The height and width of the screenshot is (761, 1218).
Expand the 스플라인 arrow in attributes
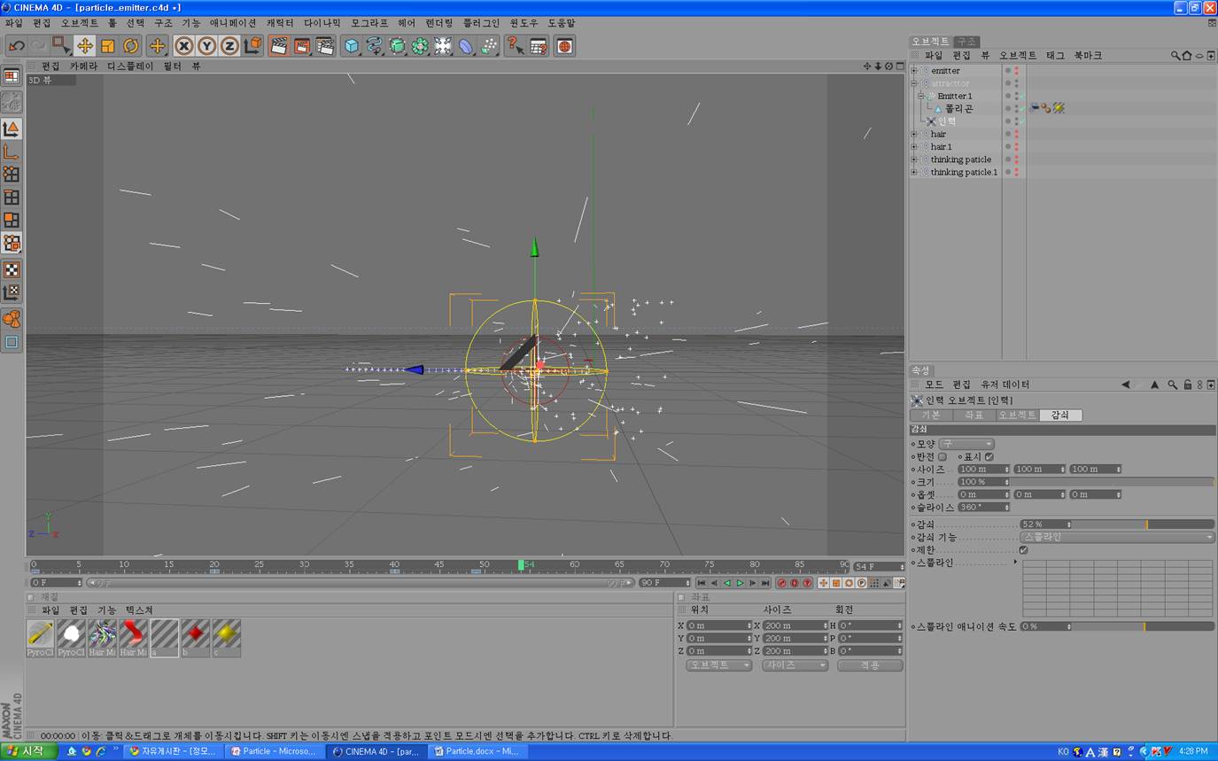(1016, 562)
